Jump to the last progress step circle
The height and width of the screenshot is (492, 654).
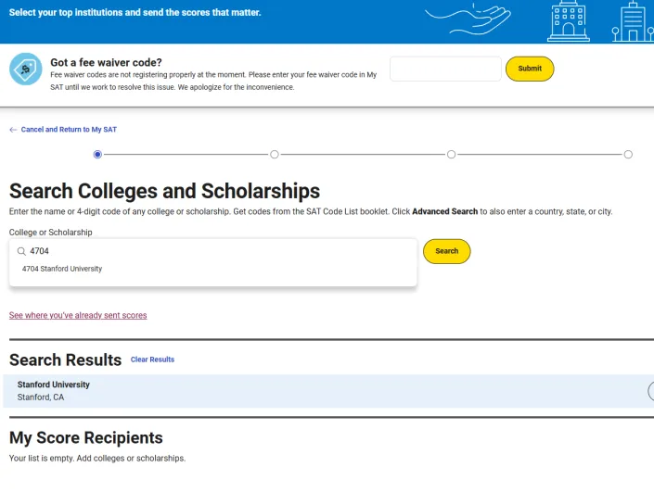point(628,155)
